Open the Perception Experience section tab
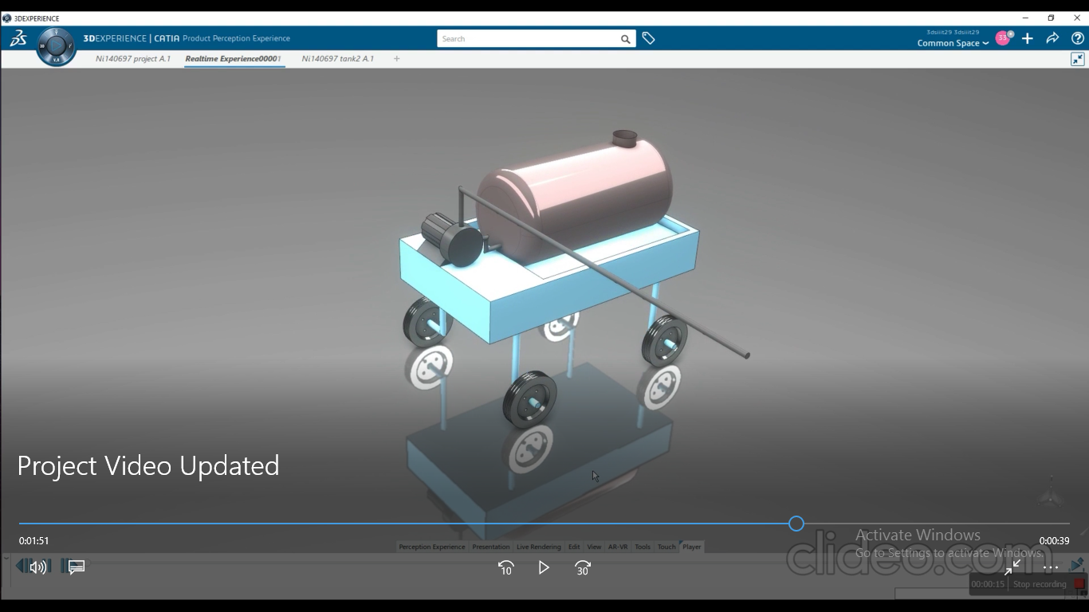The image size is (1089, 612). (x=432, y=547)
